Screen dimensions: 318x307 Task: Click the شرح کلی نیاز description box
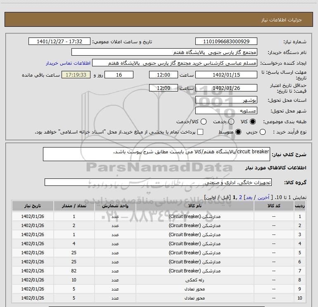point(157,154)
